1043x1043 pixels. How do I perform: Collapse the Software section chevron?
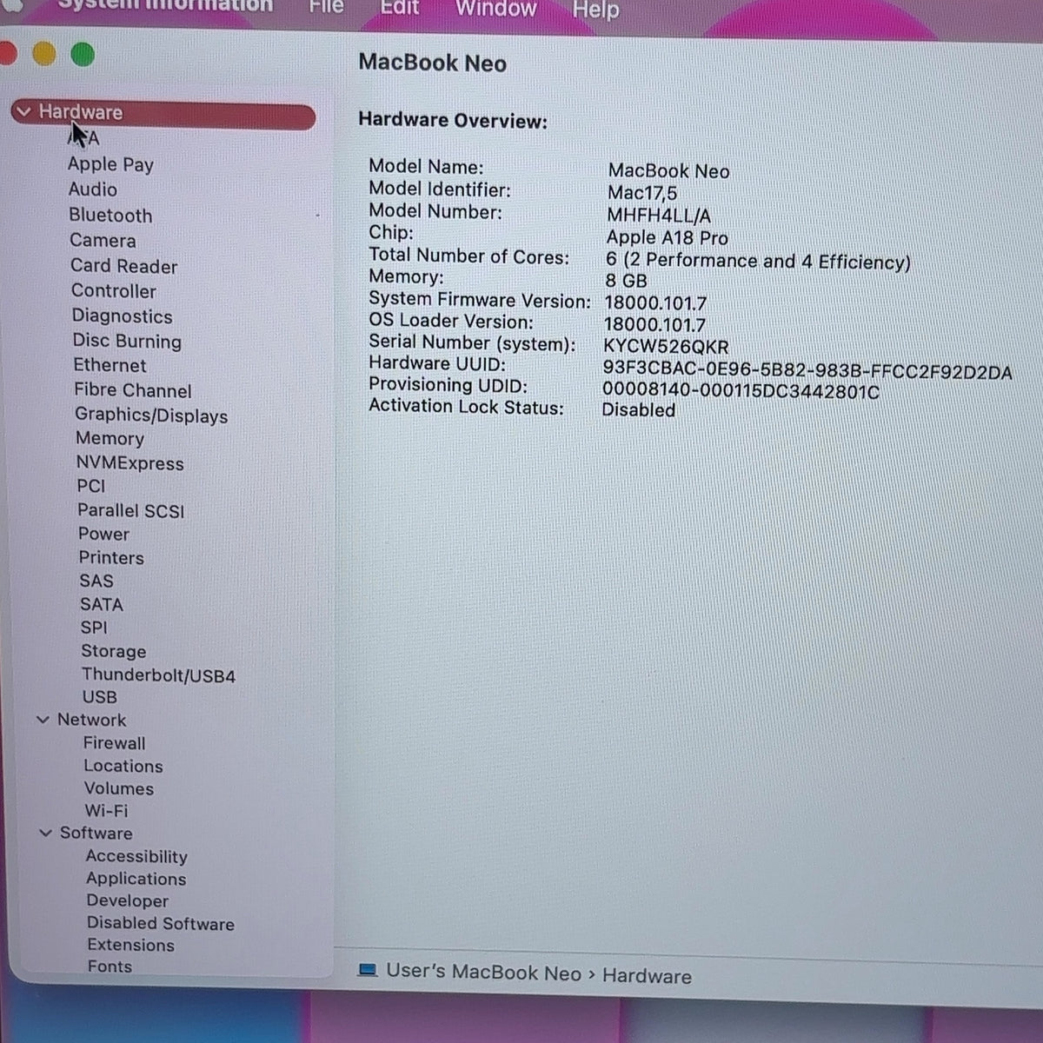pos(46,833)
